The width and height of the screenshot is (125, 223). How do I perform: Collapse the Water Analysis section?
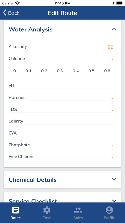tap(114, 29)
